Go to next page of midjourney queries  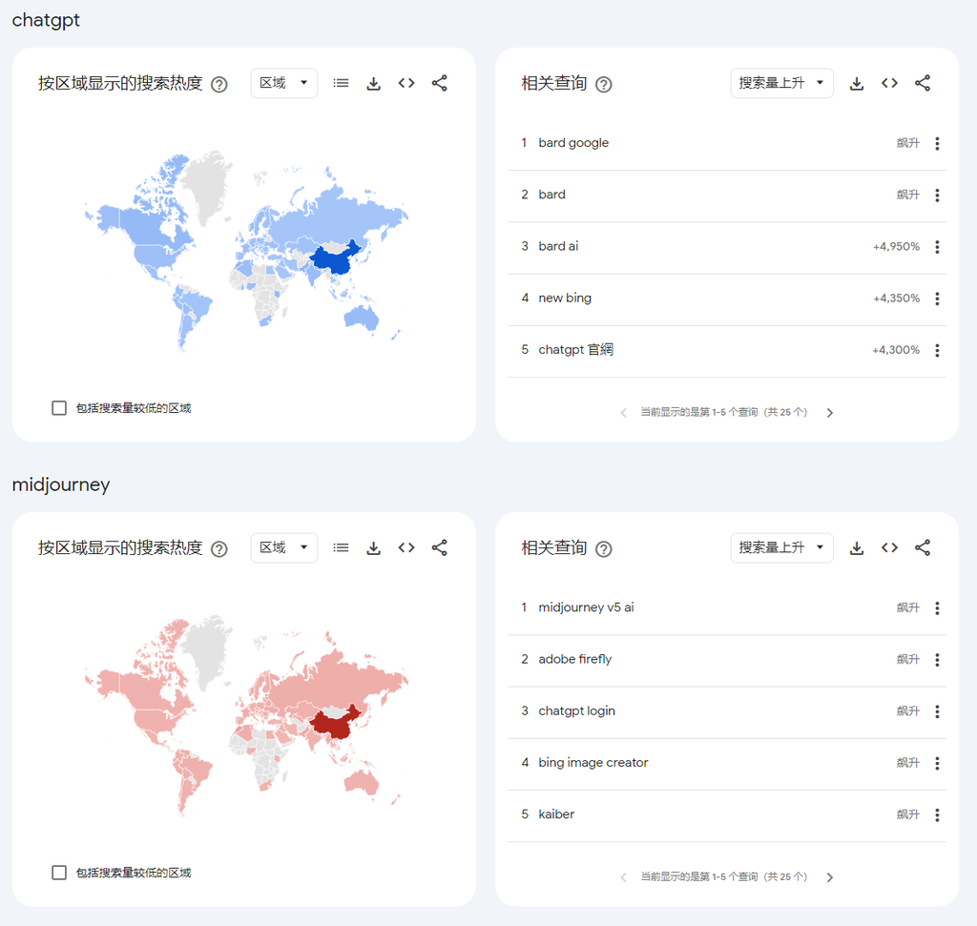pos(829,877)
